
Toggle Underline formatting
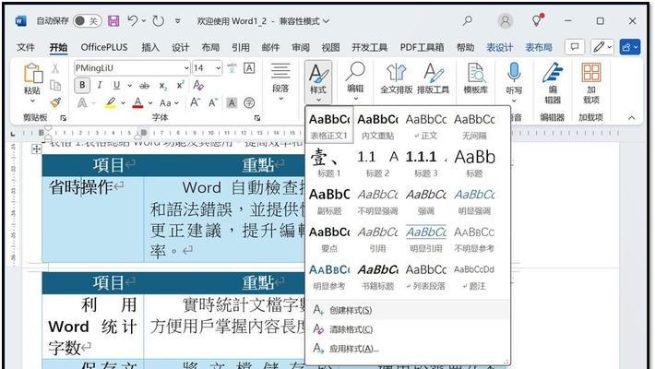tap(116, 85)
